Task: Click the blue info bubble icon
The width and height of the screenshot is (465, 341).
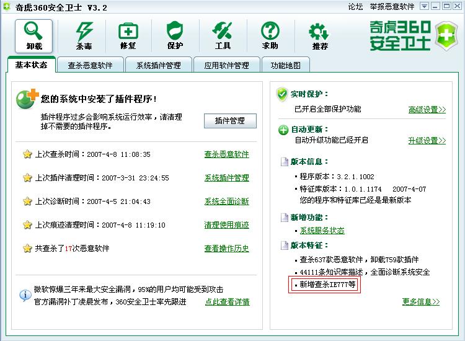Action: click(x=25, y=295)
